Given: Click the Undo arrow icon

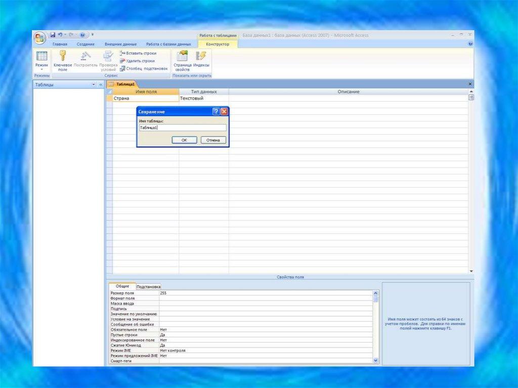Looking at the screenshot, I should [60, 35].
